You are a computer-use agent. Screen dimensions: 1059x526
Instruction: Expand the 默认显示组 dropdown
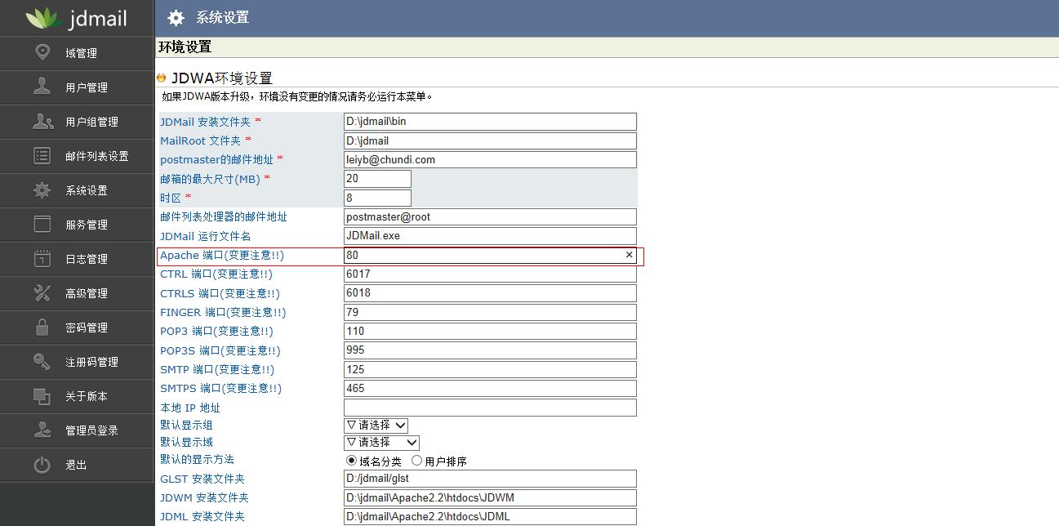(376, 425)
